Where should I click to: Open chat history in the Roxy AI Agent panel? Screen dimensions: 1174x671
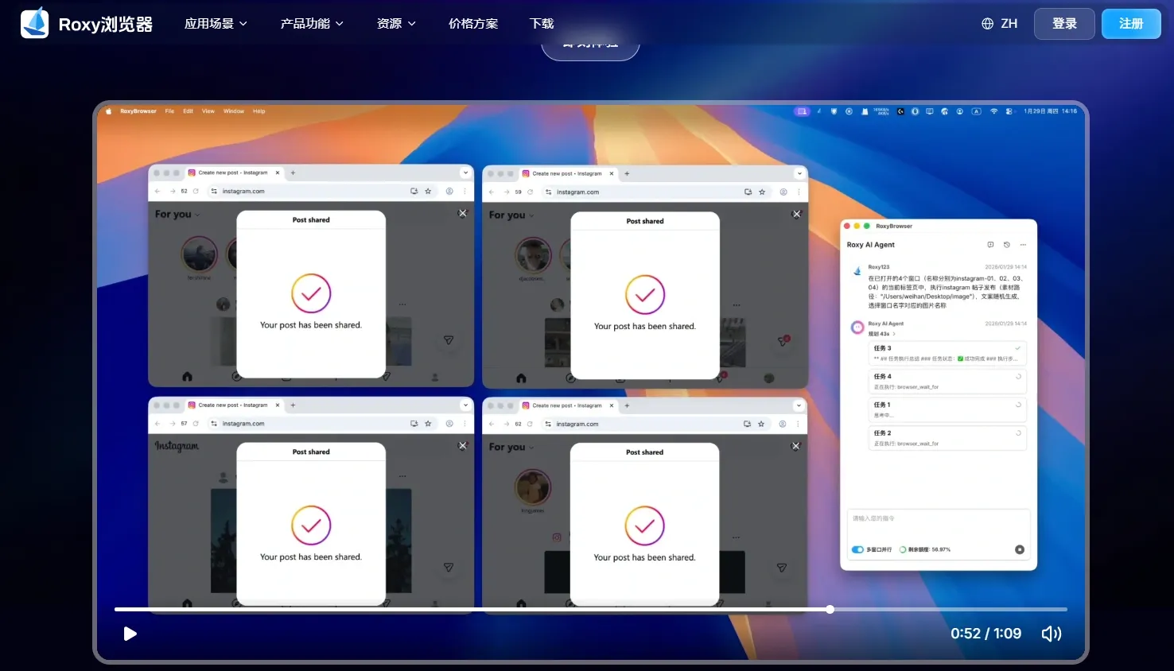point(1007,245)
